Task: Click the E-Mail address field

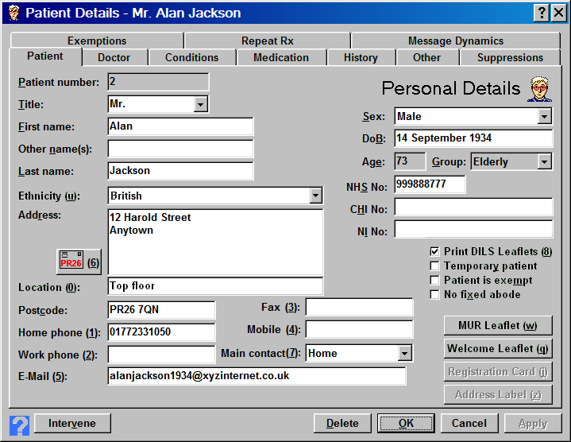Action: coord(257,376)
